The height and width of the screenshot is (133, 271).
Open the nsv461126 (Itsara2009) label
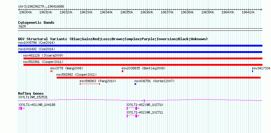pyautogui.click(x=43, y=55)
